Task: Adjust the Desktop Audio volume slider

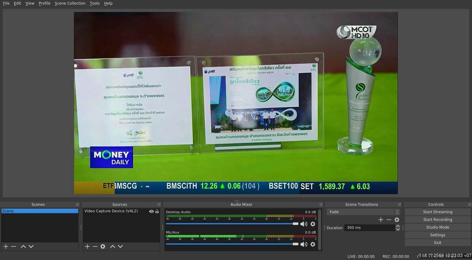Action: pyautogui.click(x=232, y=224)
